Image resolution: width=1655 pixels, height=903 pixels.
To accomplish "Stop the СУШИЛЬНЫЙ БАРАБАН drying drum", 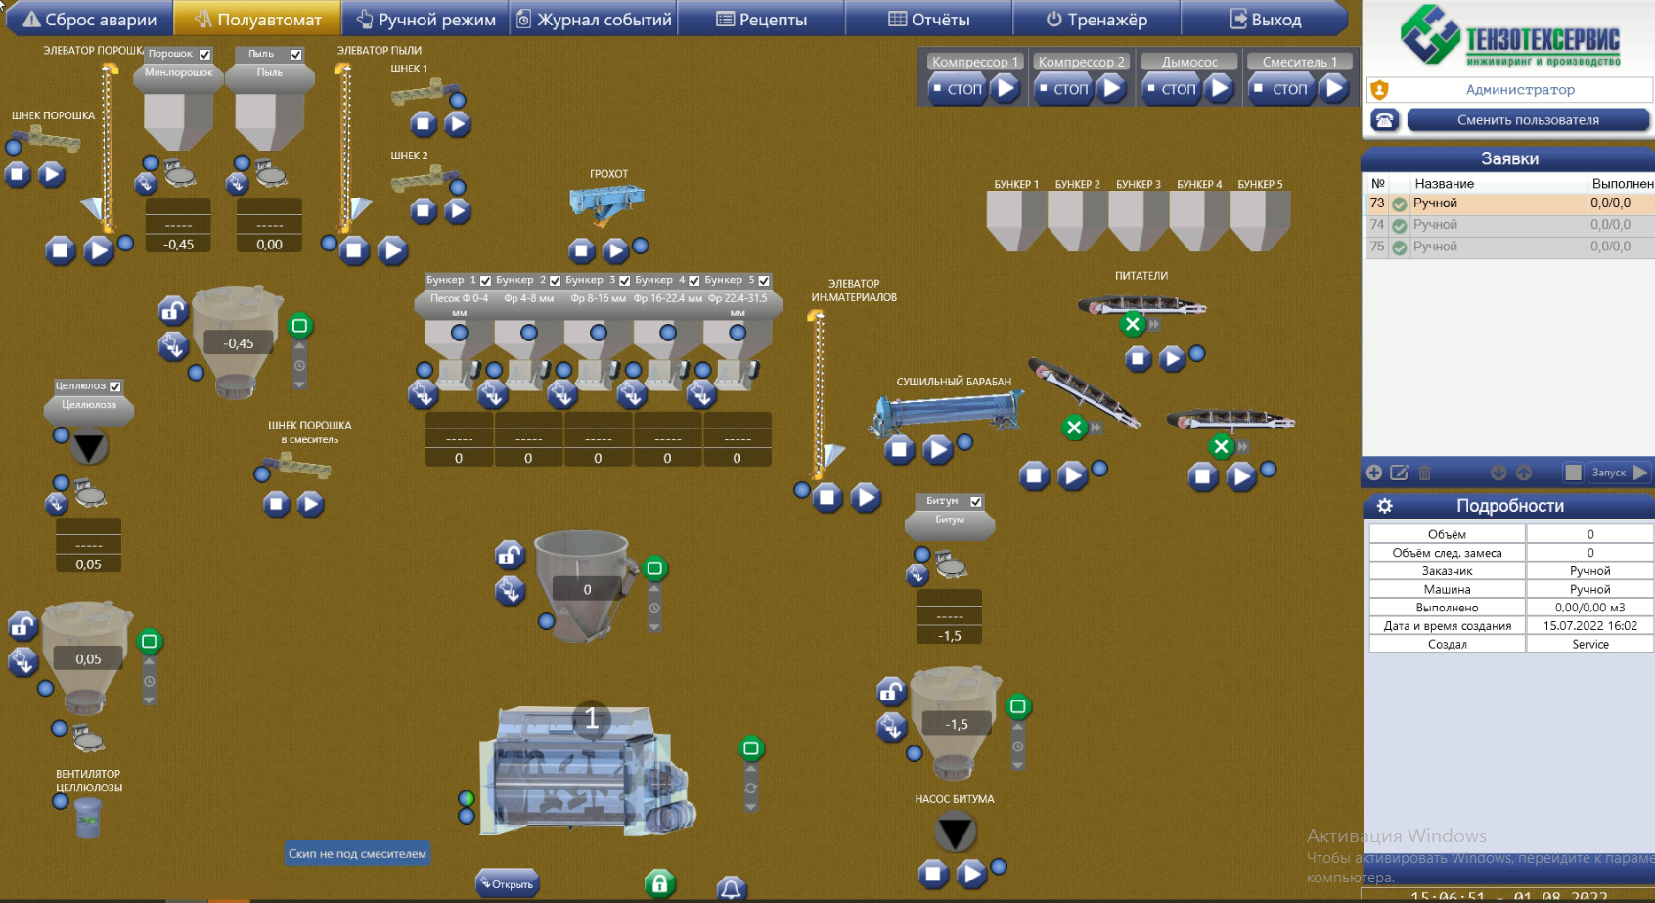I will coord(899,450).
